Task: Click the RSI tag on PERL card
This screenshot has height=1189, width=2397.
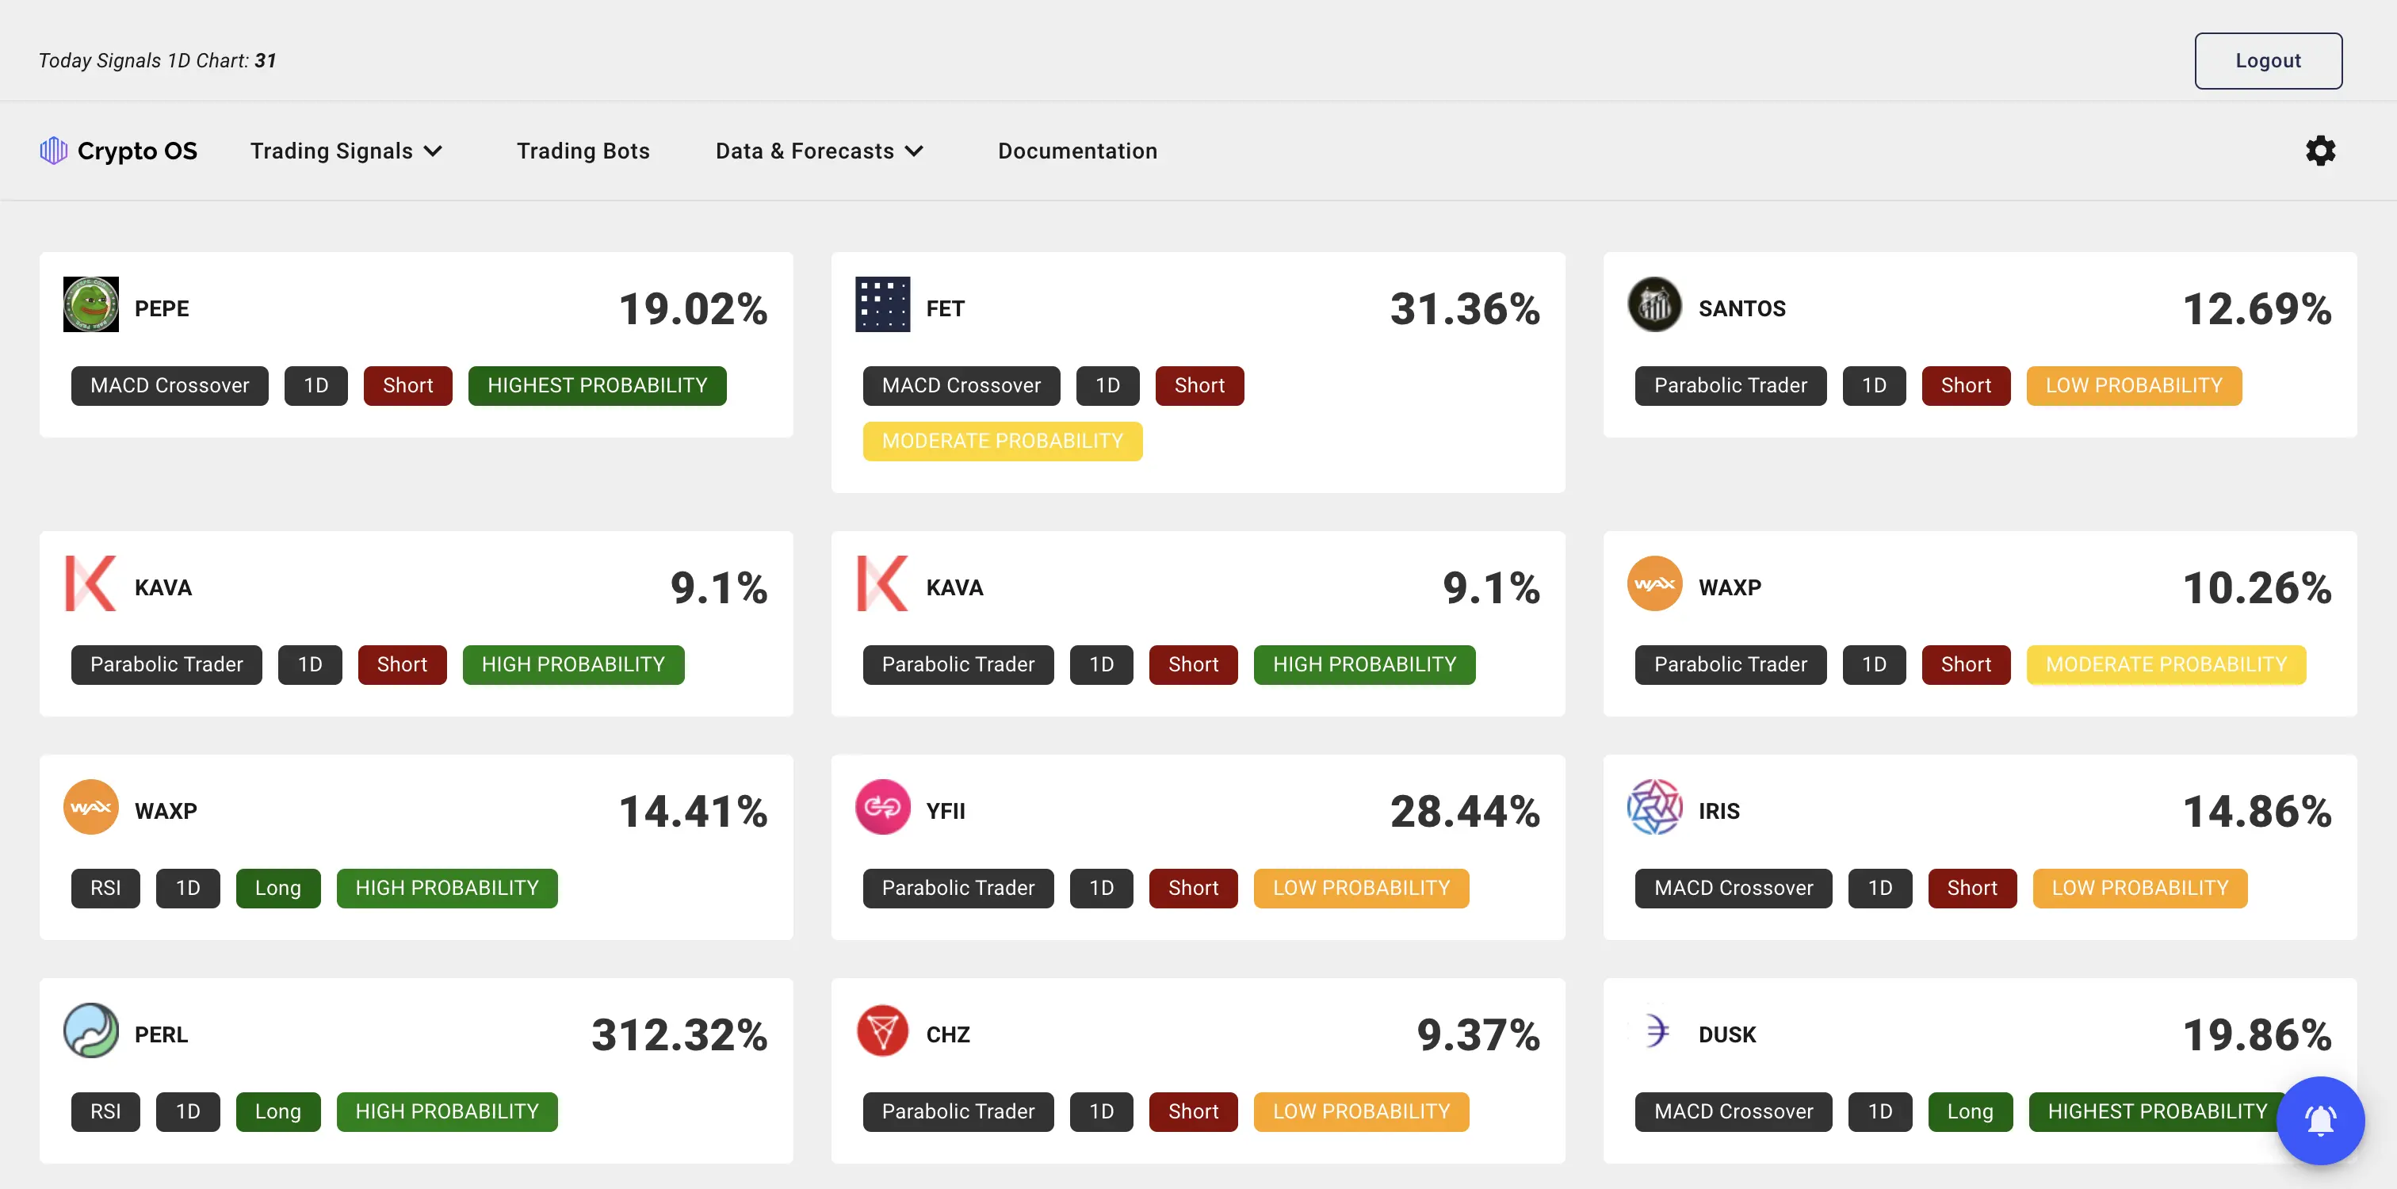Action: (x=105, y=1111)
